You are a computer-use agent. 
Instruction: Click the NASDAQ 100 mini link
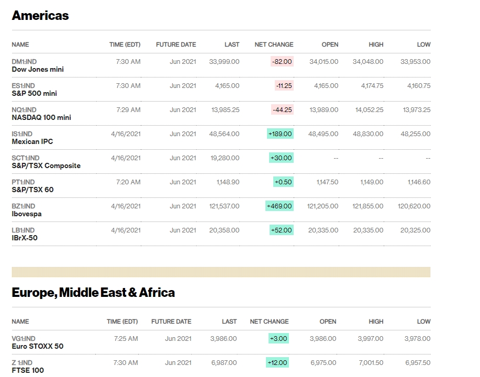[x=41, y=117]
